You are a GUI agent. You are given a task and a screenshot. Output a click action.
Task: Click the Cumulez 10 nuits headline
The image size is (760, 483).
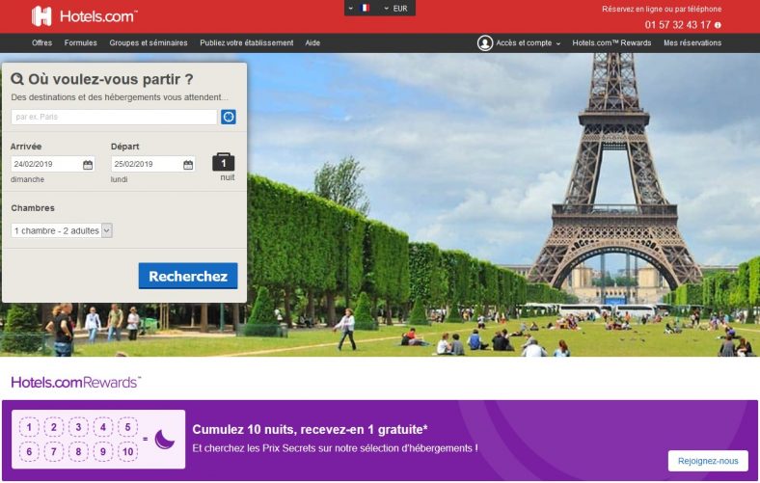[x=311, y=429]
